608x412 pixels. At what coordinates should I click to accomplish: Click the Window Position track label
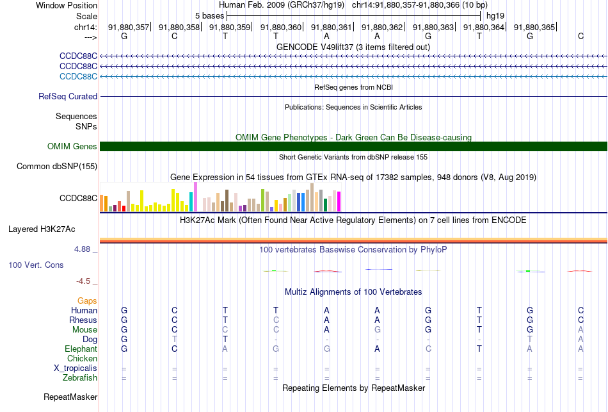[67, 5]
